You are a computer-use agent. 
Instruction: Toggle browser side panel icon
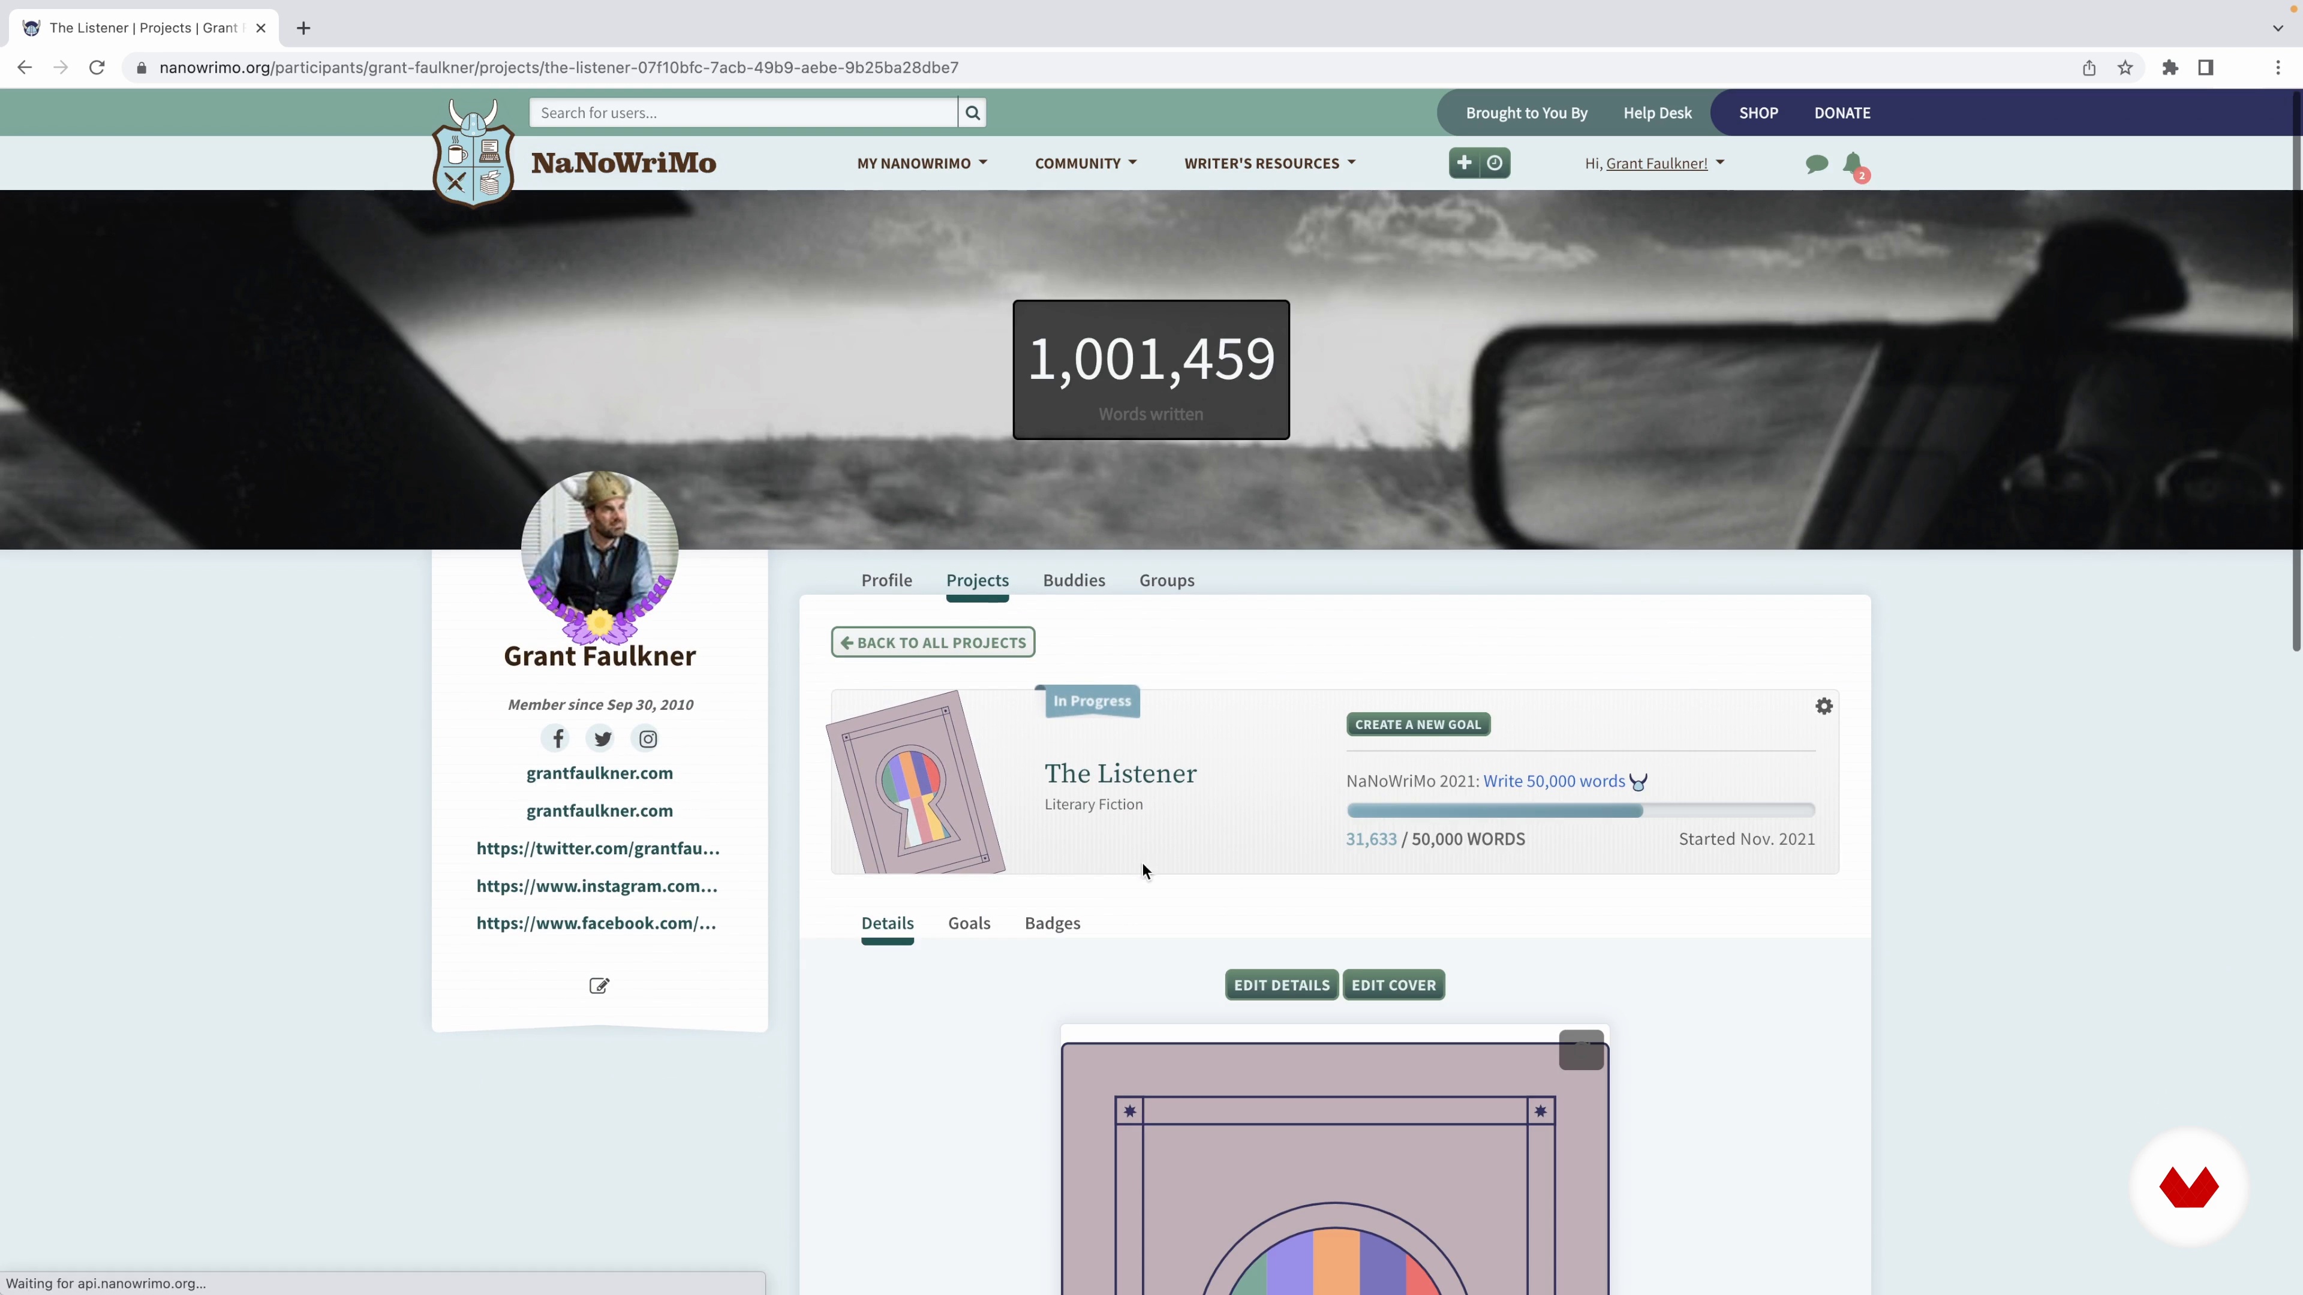pos(2206,68)
